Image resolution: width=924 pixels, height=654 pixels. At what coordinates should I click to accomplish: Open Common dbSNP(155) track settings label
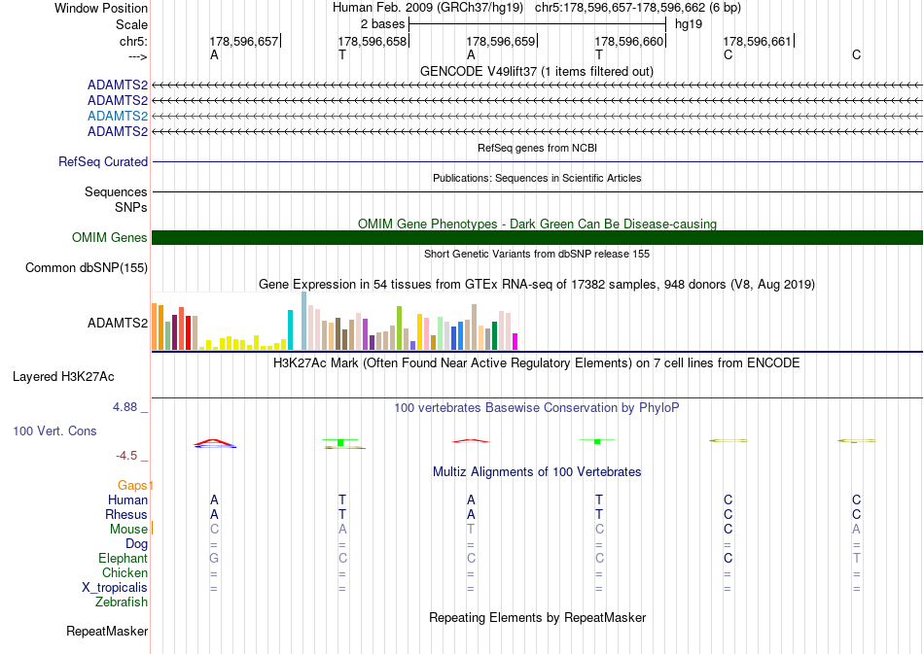(87, 268)
